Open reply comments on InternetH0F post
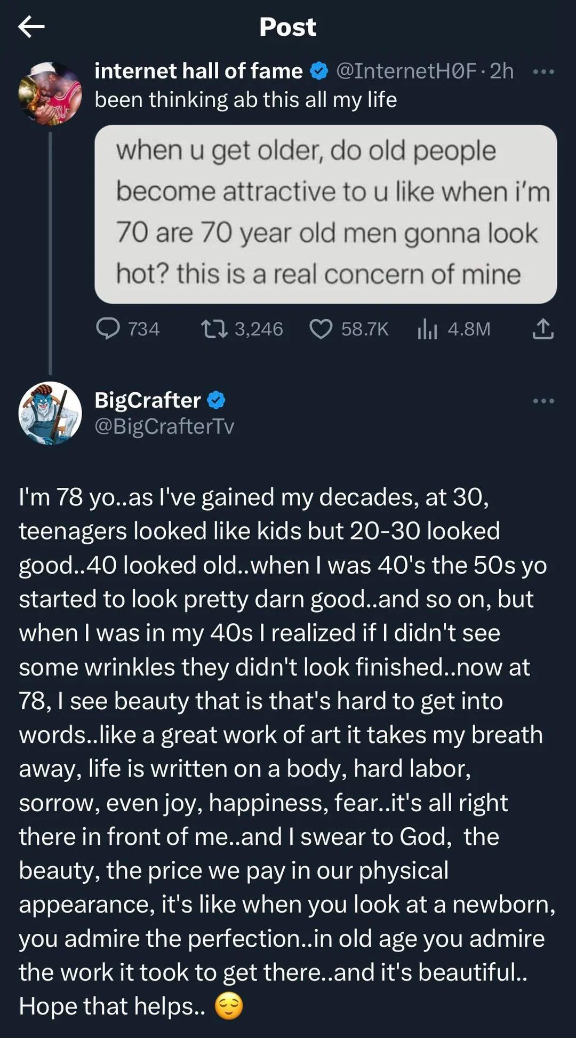This screenshot has width=576, height=1038. click(x=108, y=329)
